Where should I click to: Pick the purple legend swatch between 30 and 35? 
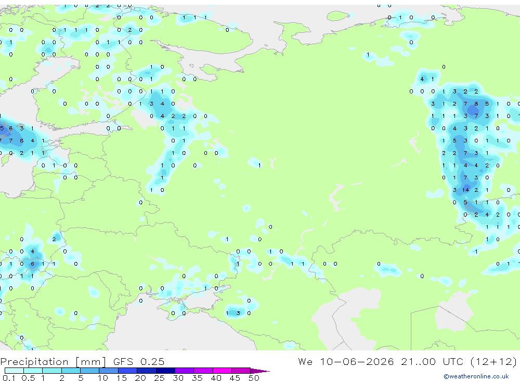tap(184, 371)
